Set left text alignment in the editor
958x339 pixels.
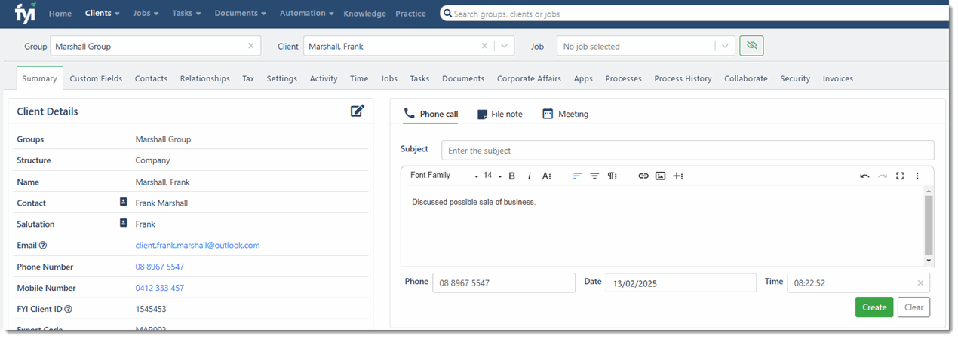point(577,176)
